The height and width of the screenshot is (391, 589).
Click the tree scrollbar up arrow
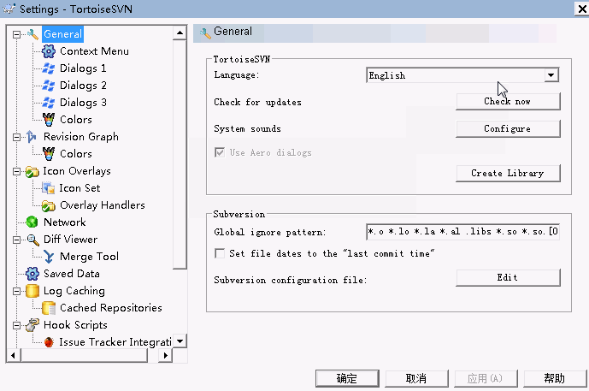pyautogui.click(x=180, y=33)
